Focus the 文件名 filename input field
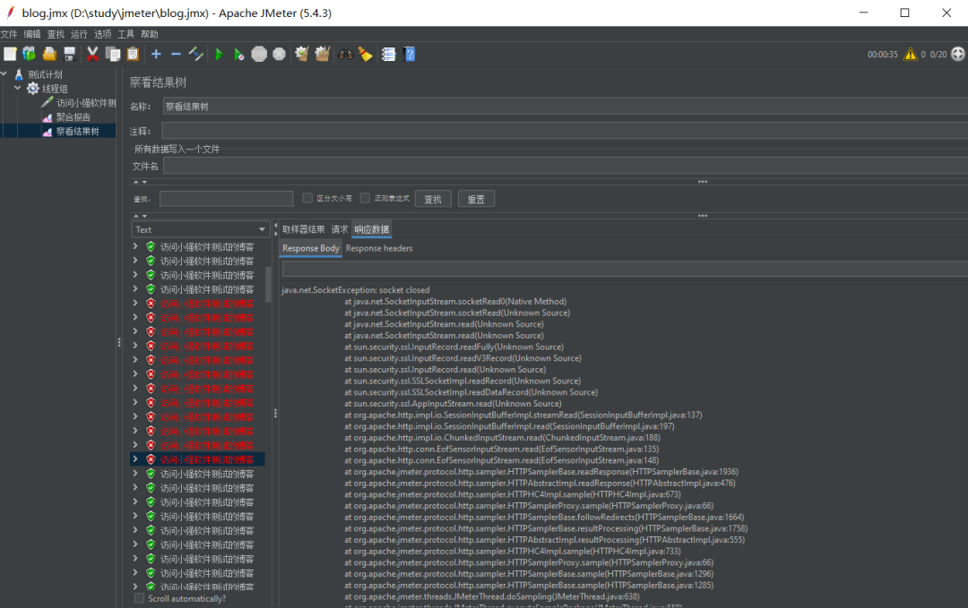Viewport: 968px width, 608px height. [x=566, y=166]
